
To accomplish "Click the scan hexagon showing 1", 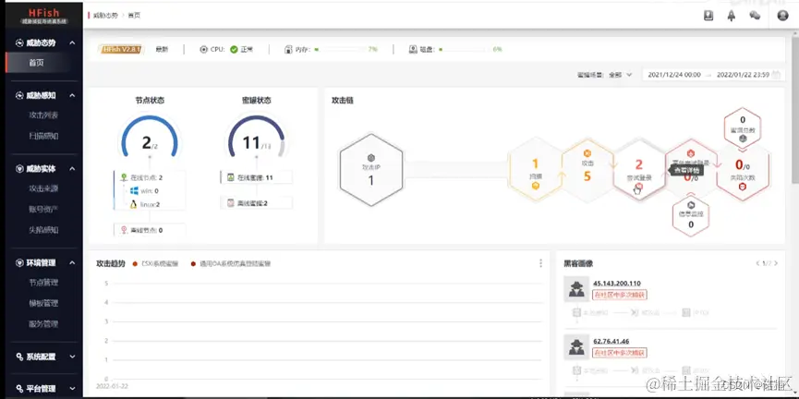I will tap(535, 171).
